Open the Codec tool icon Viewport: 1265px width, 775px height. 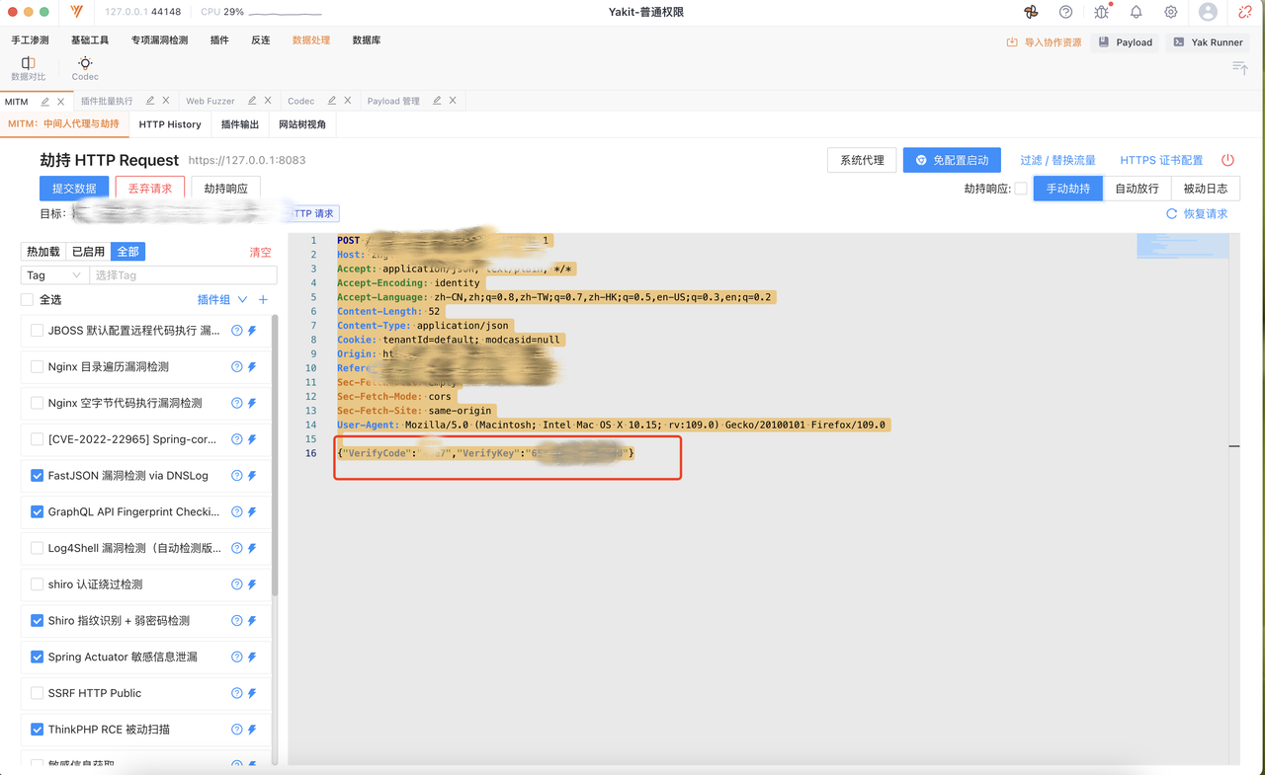point(85,68)
